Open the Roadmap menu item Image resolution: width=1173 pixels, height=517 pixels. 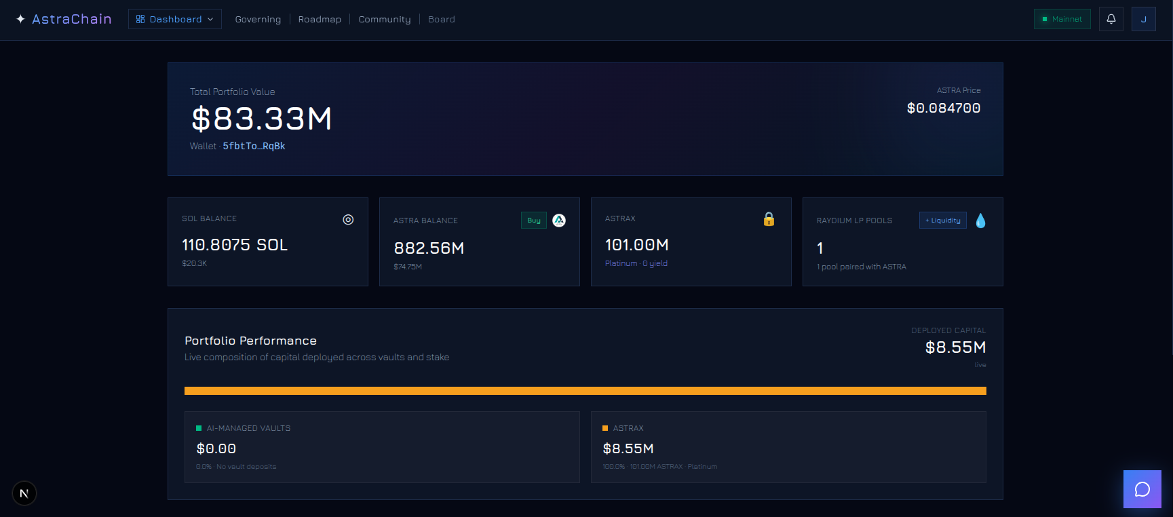(x=320, y=19)
